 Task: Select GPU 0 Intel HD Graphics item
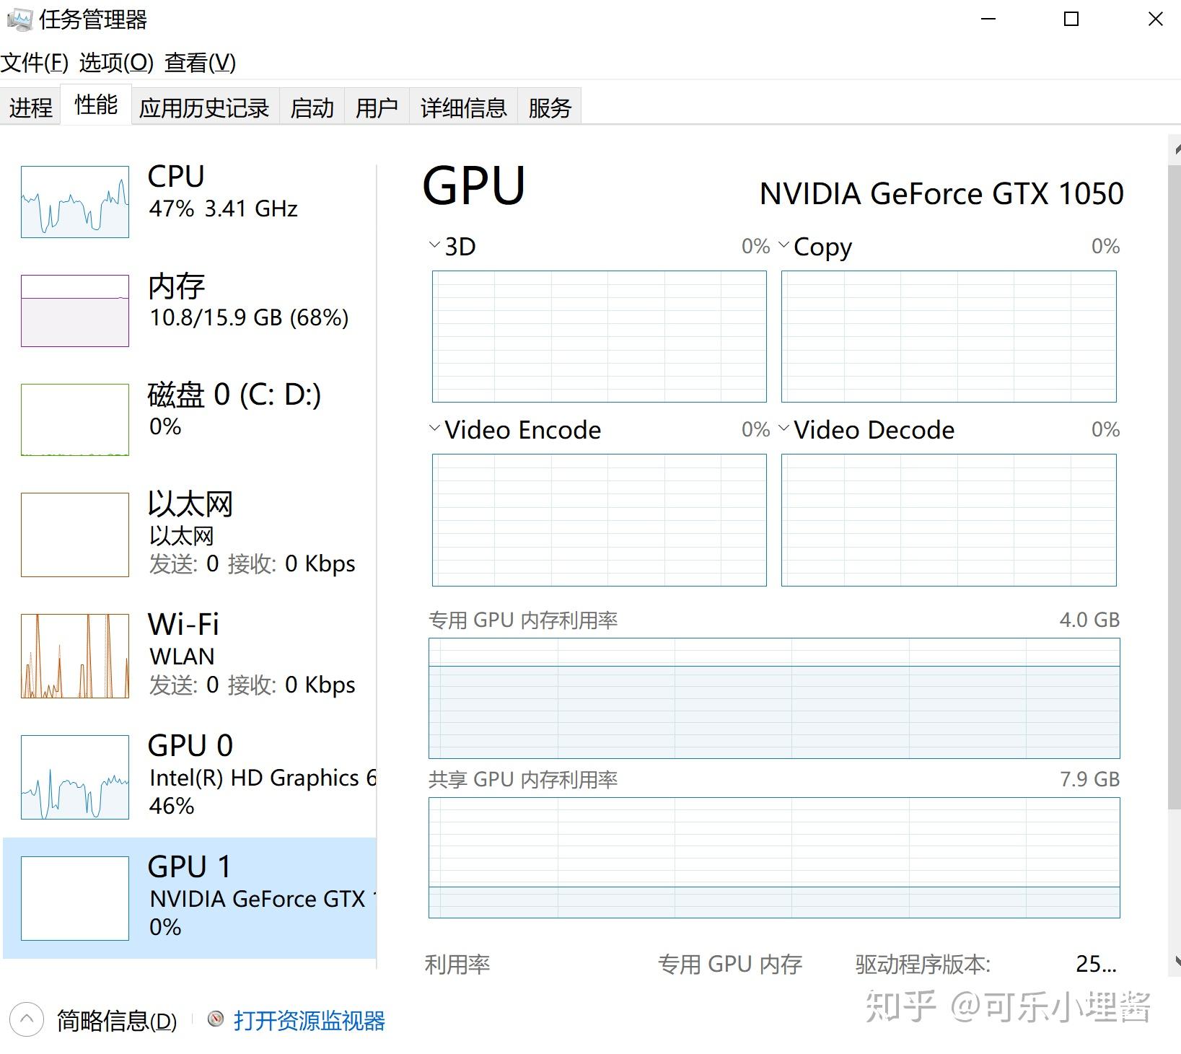pos(190,777)
